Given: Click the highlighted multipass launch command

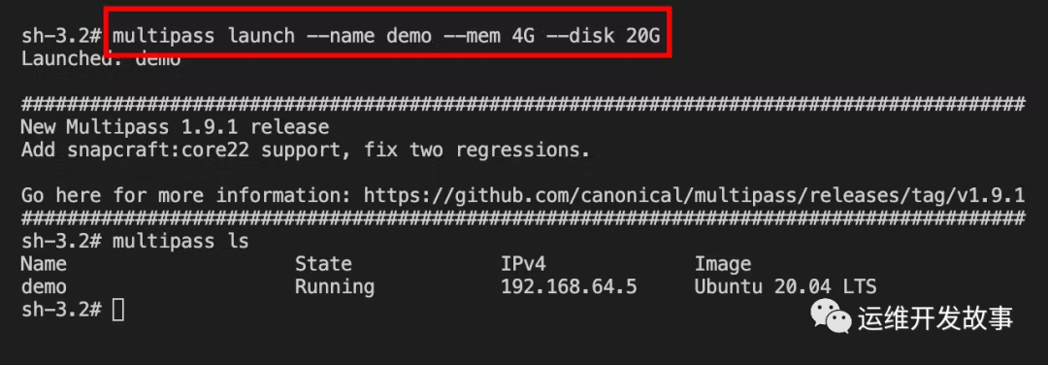Looking at the screenshot, I should [386, 35].
